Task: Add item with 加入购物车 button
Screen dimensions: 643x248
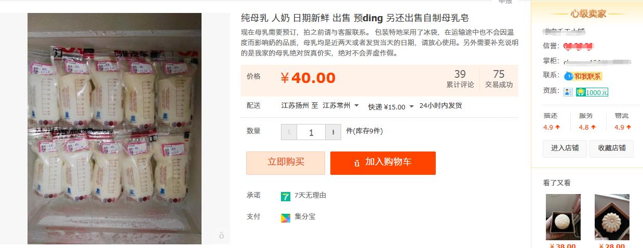Action: (383, 163)
